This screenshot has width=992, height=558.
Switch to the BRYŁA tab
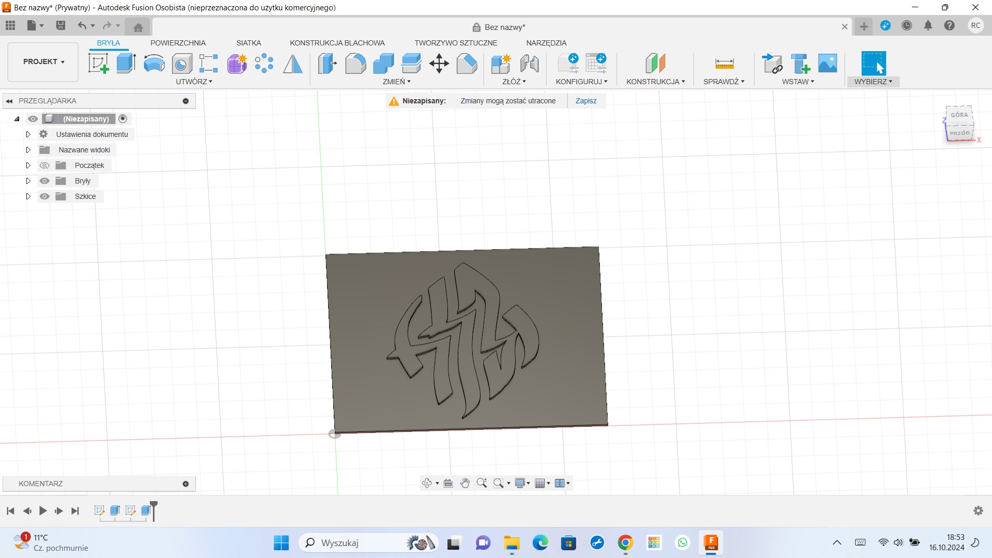click(109, 43)
